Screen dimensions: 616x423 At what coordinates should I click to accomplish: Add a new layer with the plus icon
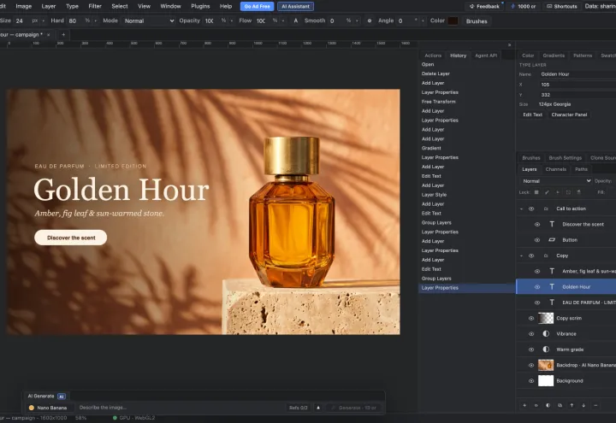click(524, 405)
